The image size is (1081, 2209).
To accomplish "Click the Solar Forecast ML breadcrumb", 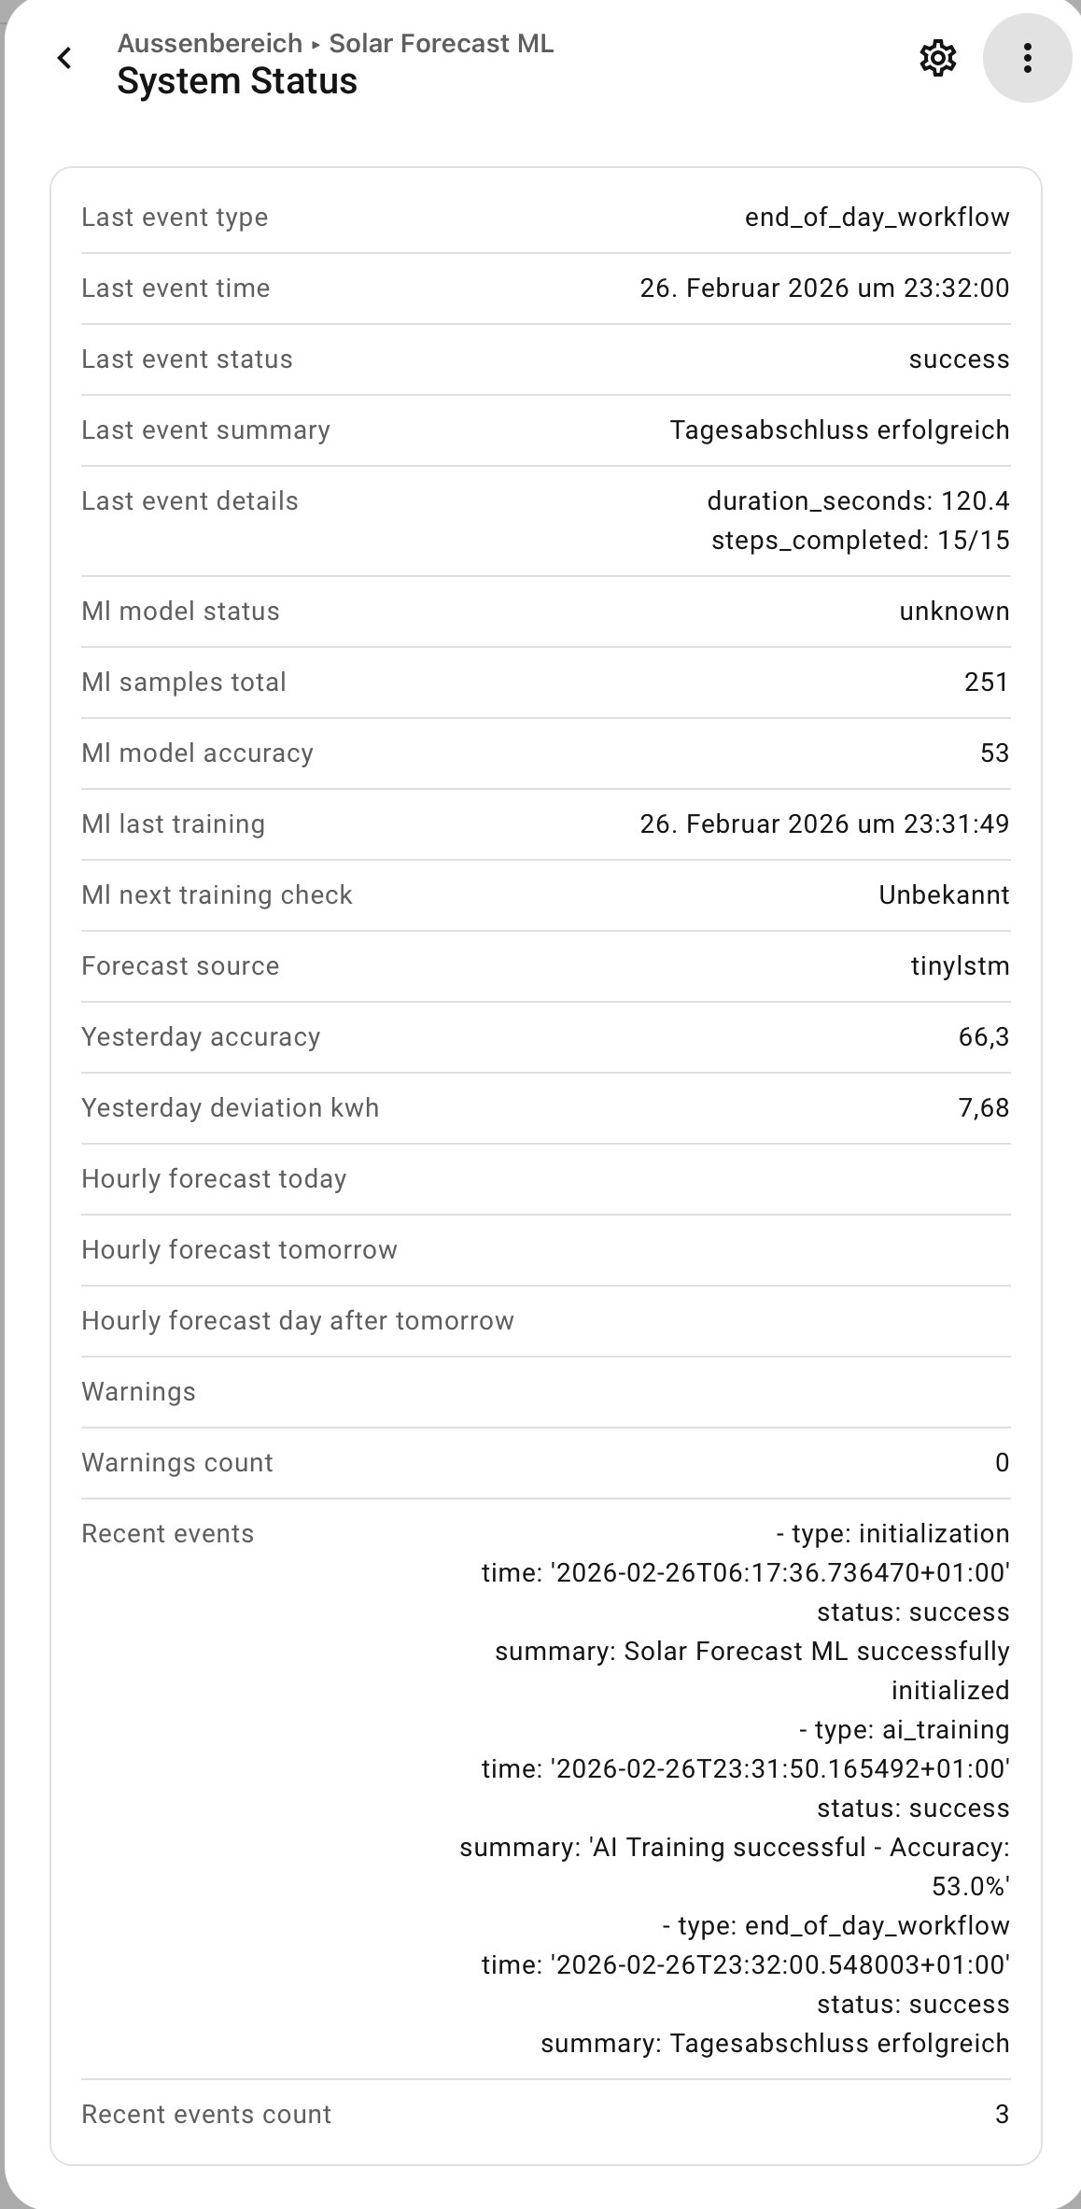I will coord(441,44).
